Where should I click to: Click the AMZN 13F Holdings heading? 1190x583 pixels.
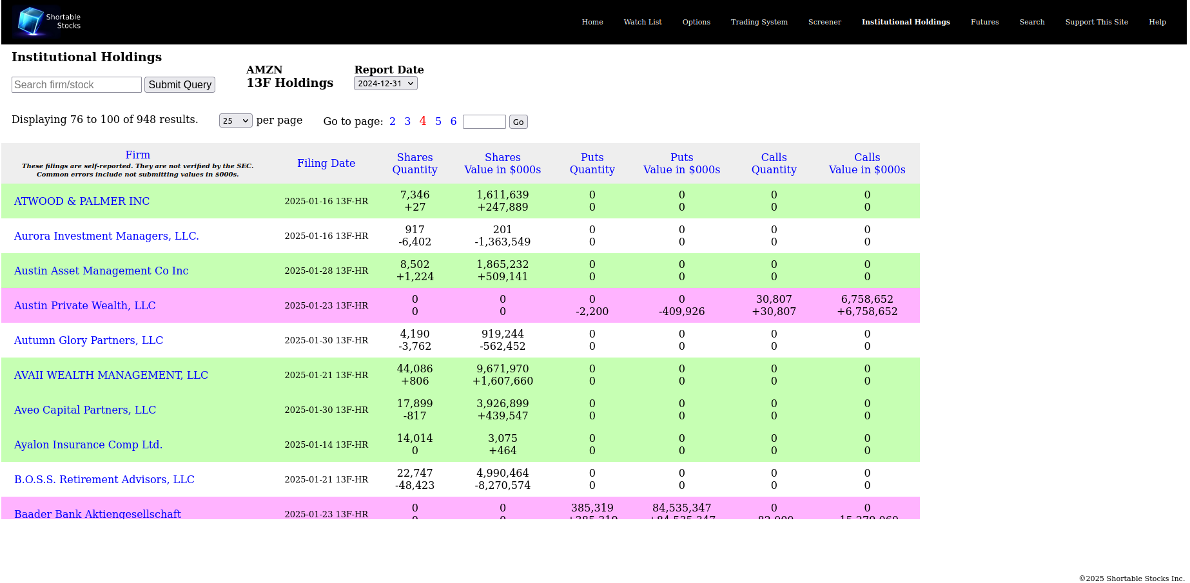[x=290, y=76]
